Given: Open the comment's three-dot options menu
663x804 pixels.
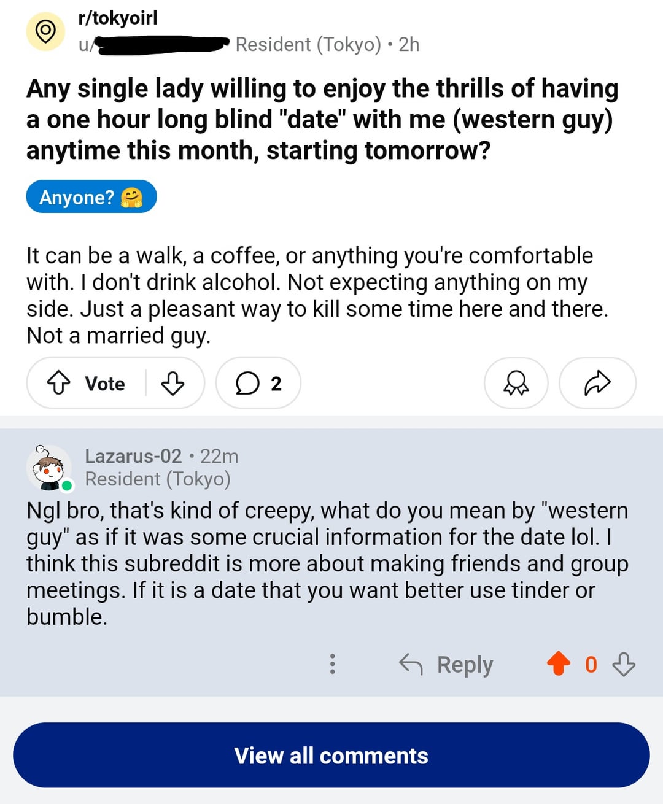Looking at the screenshot, I should 332,664.
